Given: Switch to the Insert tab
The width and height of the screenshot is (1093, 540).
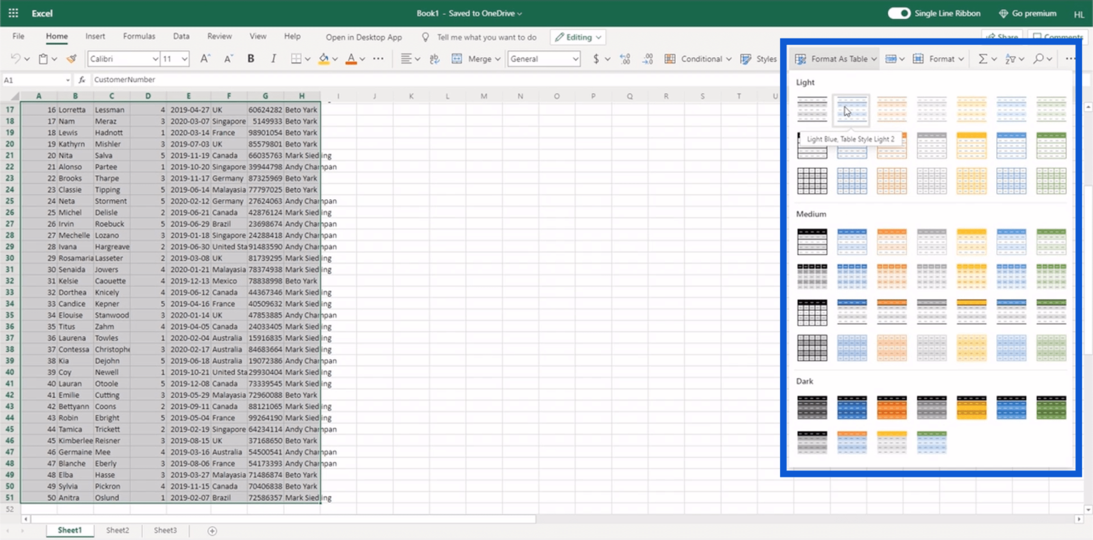Looking at the screenshot, I should (95, 36).
